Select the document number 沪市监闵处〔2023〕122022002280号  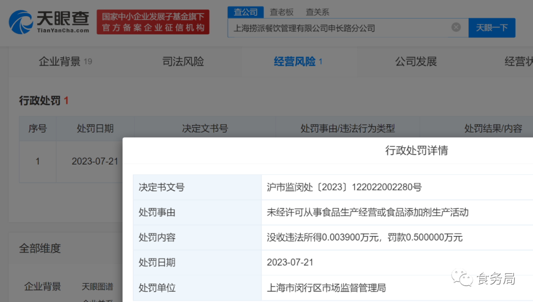[344, 187]
